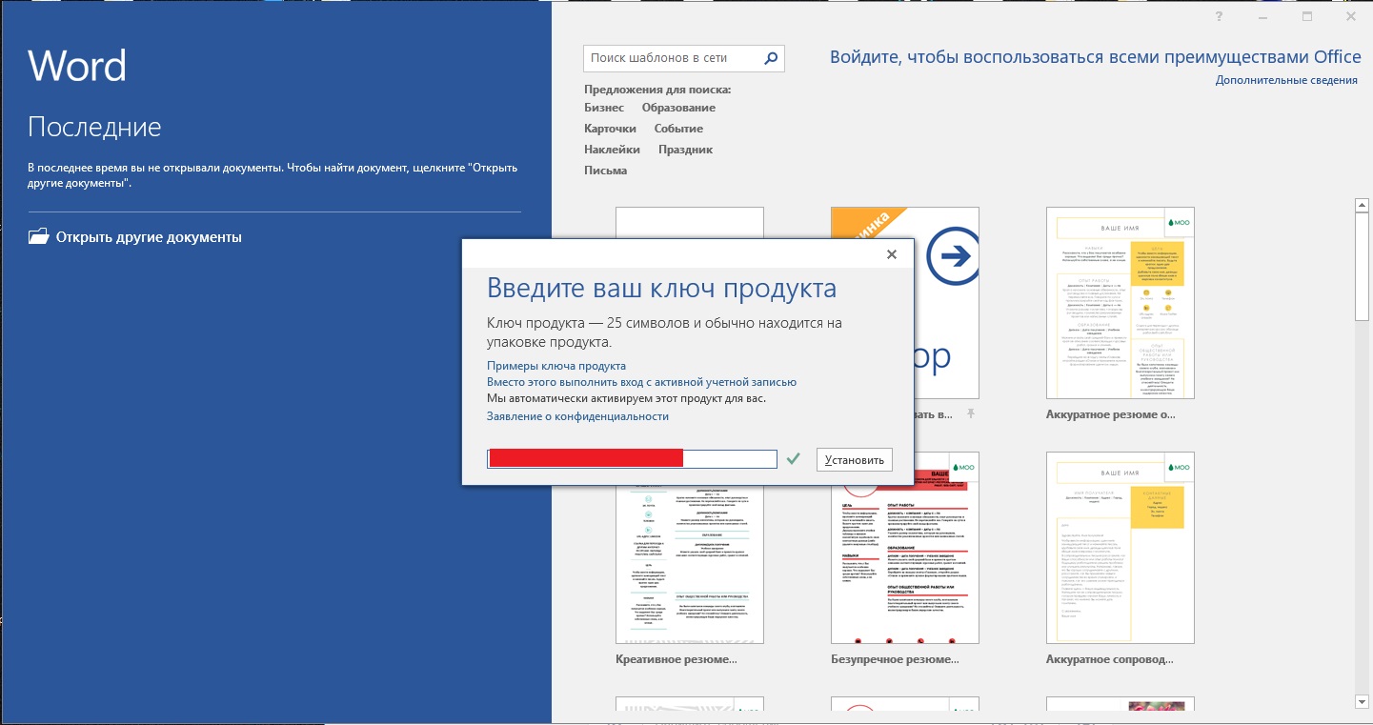Open Заявление о конфиденциальности link
Image resolution: width=1373 pixels, height=725 pixels.
point(577,416)
